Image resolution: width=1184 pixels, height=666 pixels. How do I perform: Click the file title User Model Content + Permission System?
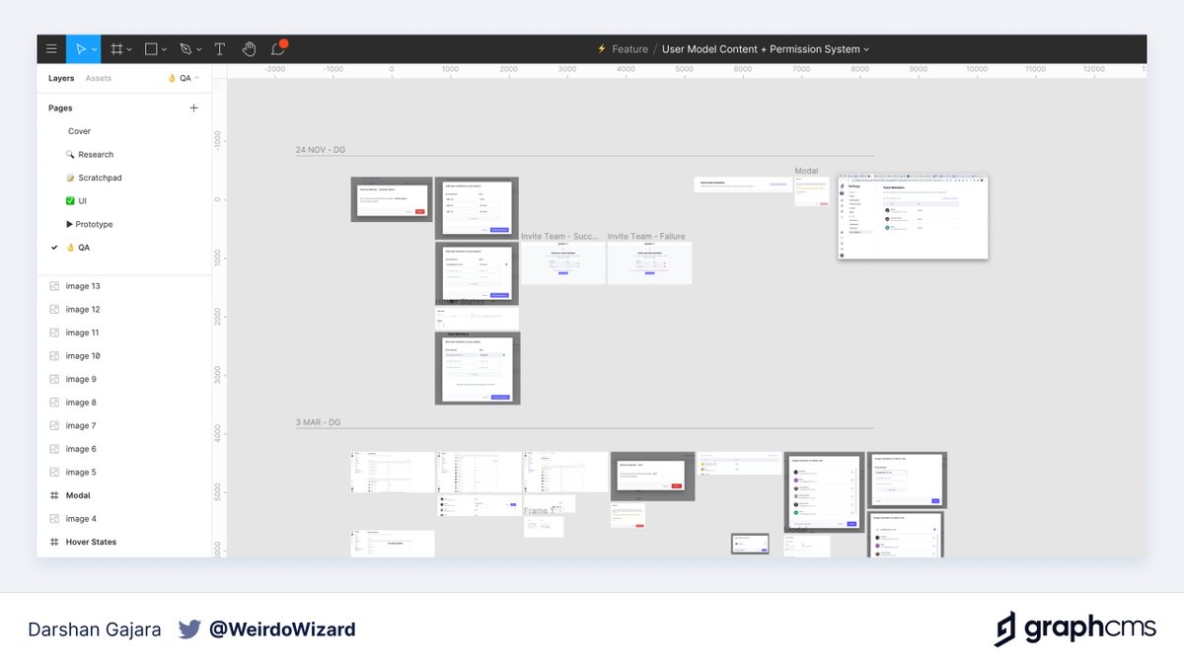(761, 49)
